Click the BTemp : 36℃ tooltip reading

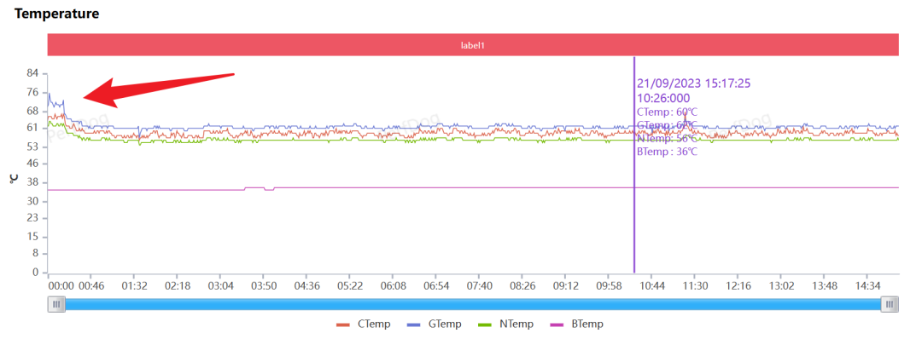pos(668,152)
